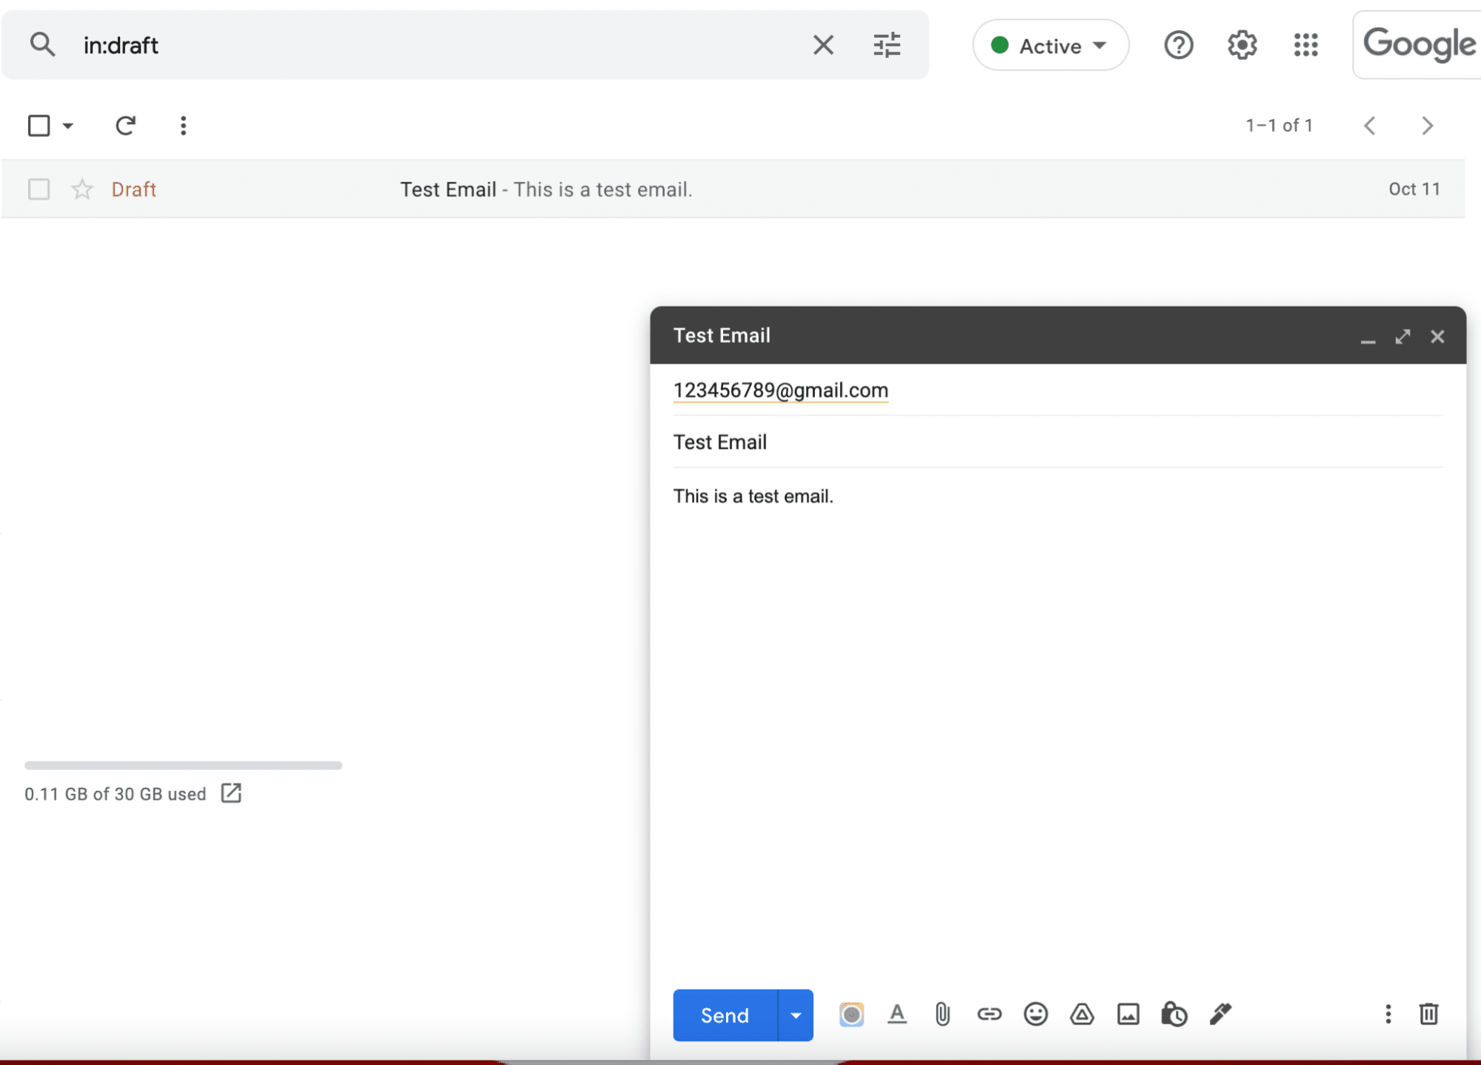
Task: Attach a file using the paperclip icon
Action: (942, 1015)
